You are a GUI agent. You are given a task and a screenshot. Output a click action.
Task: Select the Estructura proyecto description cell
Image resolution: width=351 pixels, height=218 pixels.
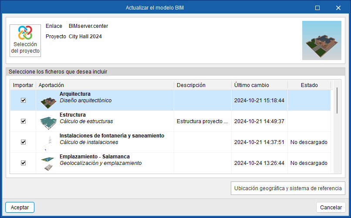point(202,121)
